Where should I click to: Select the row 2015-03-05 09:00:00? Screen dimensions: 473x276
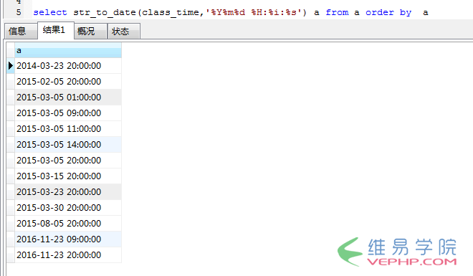pos(68,113)
